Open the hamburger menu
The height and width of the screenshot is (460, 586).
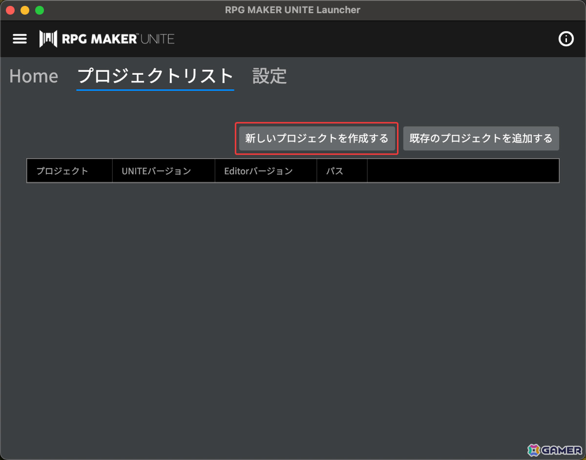click(20, 39)
